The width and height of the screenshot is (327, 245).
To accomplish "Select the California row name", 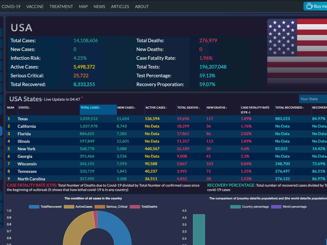I will (27, 126).
